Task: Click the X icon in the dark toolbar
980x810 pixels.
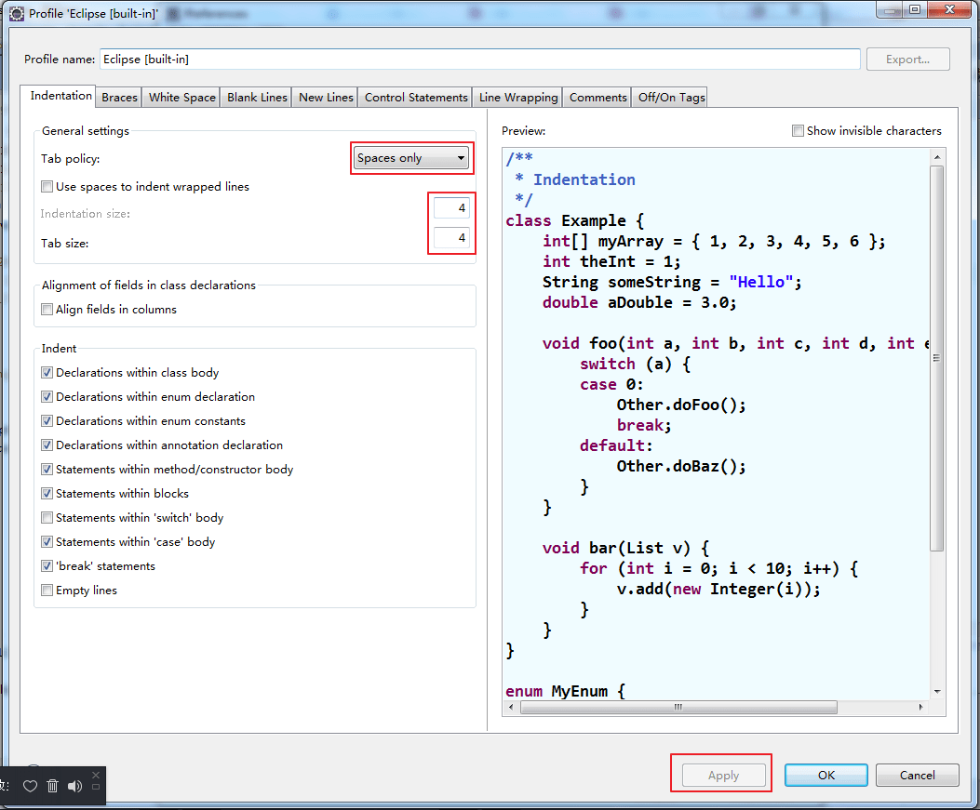Action: (97, 775)
